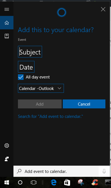Click the Subject input field

pyautogui.click(x=30, y=52)
